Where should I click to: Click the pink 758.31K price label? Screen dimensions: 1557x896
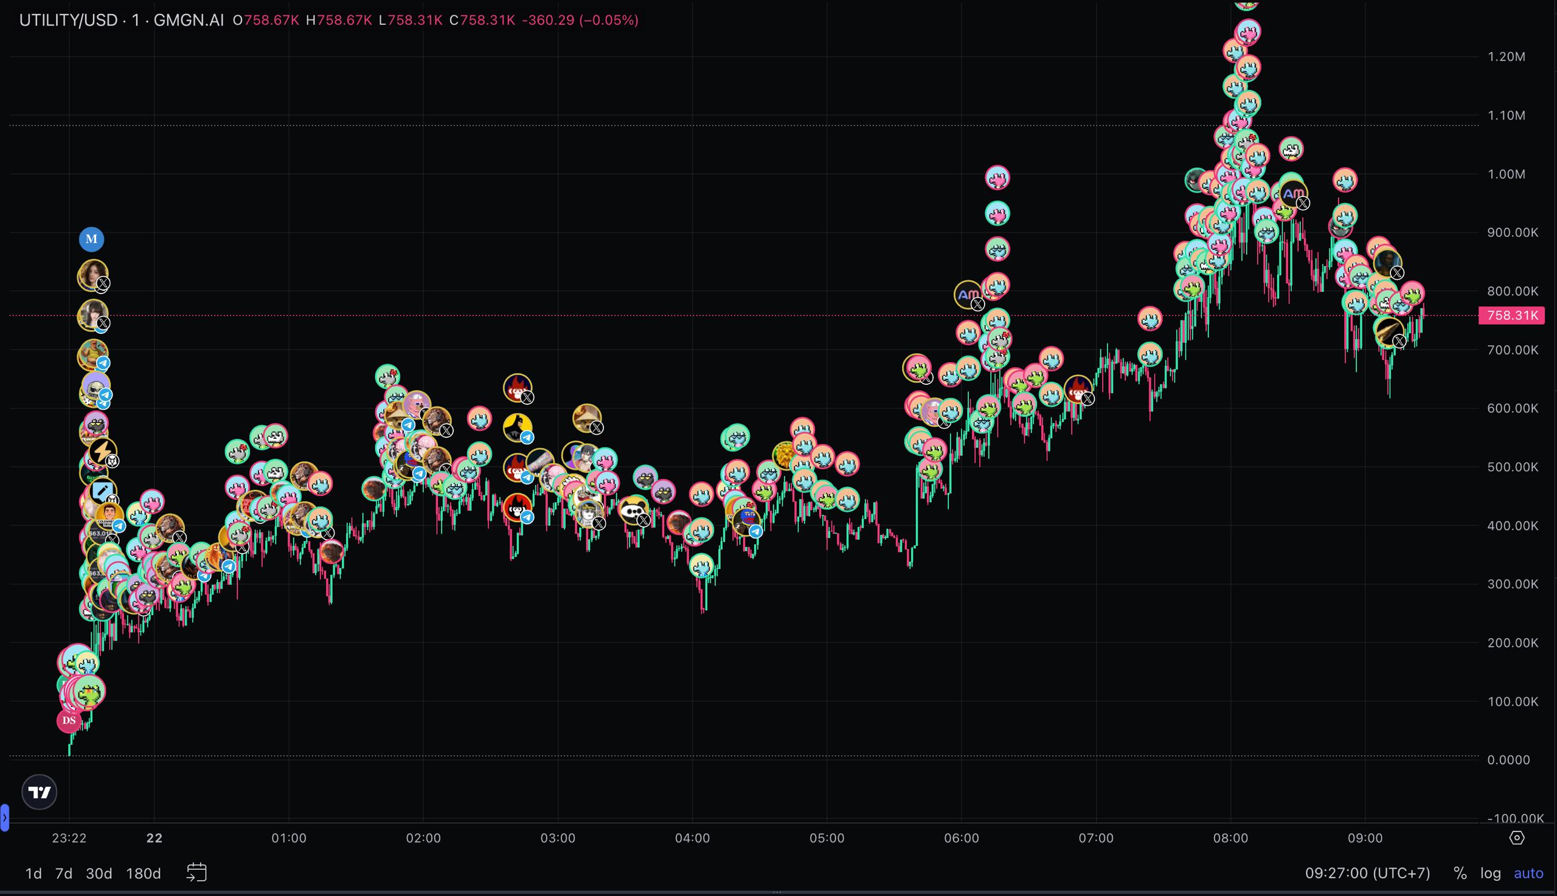(1511, 315)
